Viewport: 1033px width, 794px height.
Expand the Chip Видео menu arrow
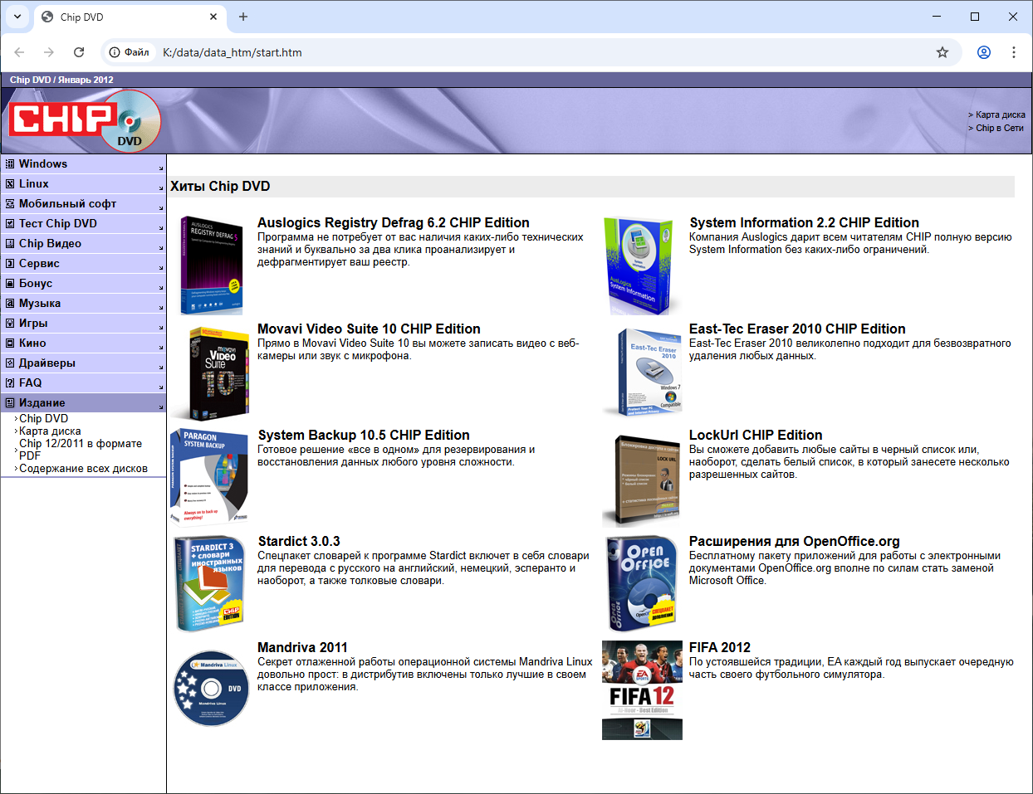tap(161, 248)
